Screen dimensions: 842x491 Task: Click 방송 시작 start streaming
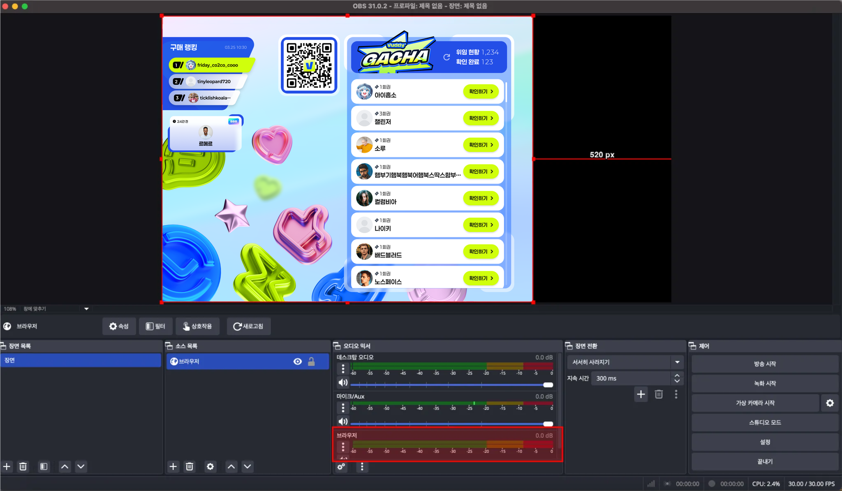pyautogui.click(x=765, y=364)
